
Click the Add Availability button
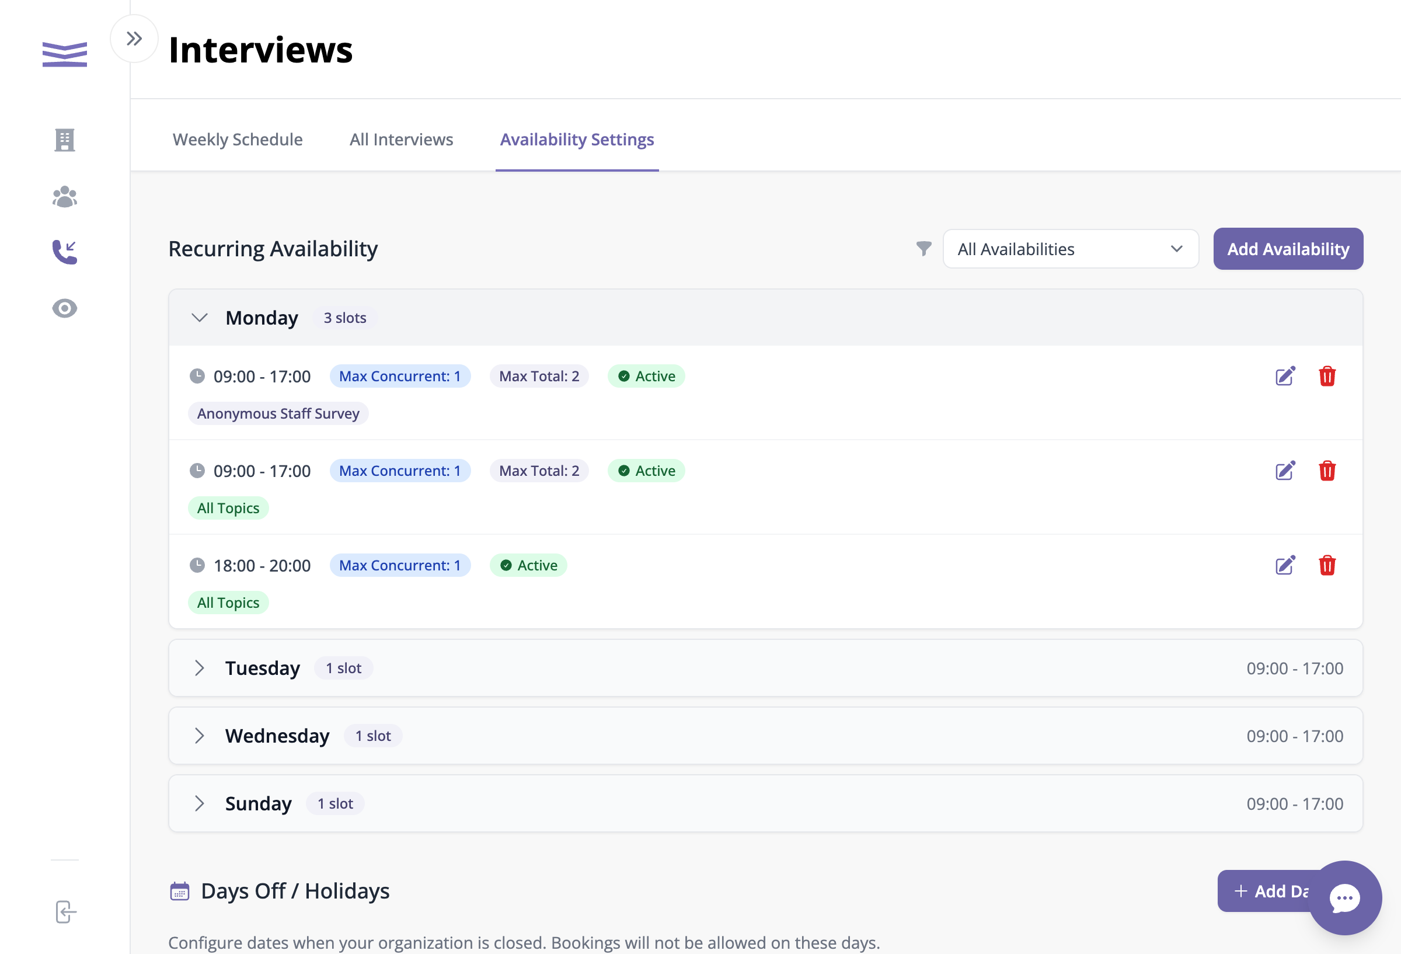(1288, 249)
